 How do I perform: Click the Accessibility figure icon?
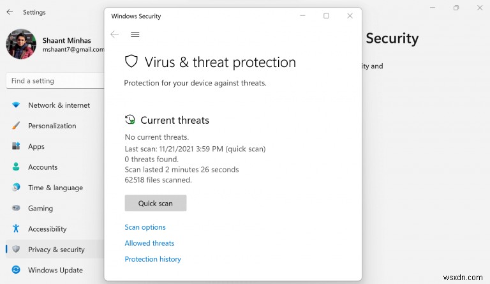tap(16, 228)
